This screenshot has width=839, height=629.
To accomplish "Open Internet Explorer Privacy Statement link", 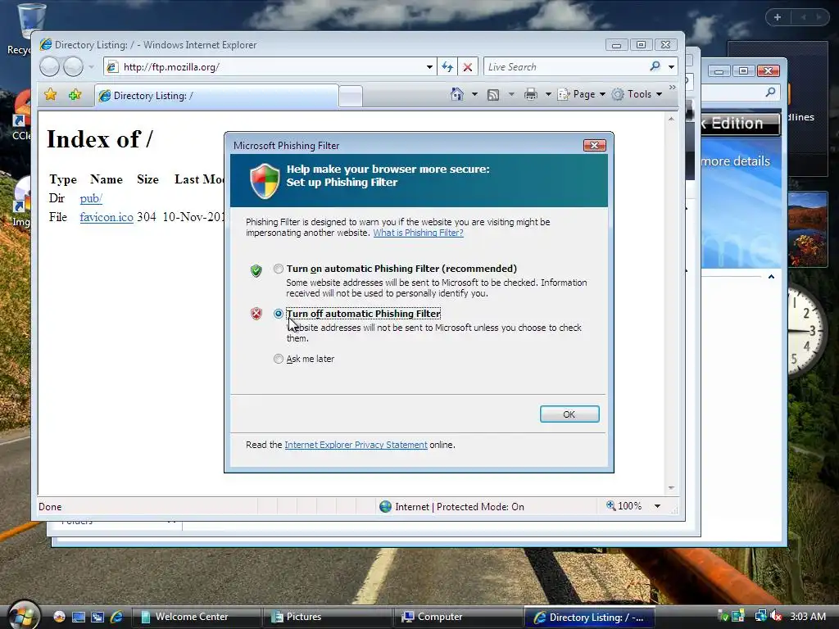I will click(x=356, y=445).
